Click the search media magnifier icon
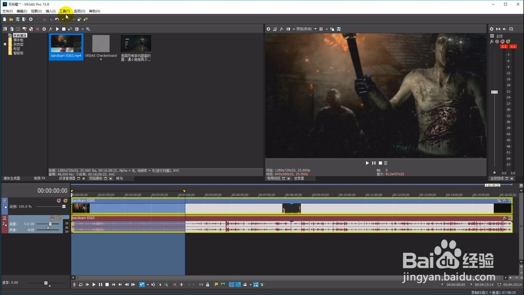The image size is (524, 295). tap(88, 29)
